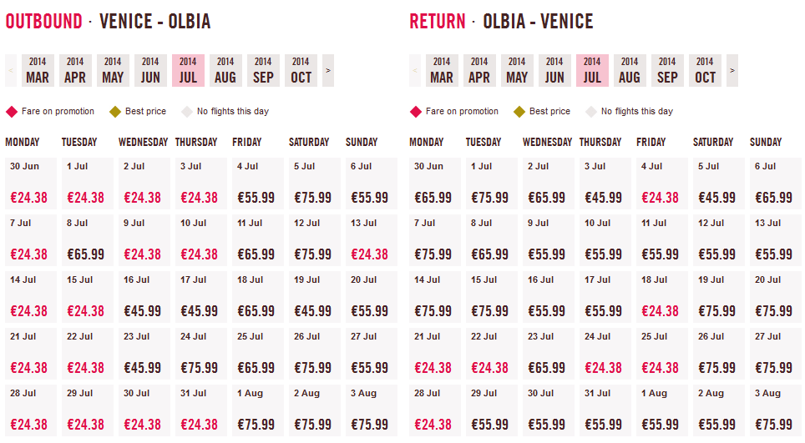Select AUG 2014 tab in outbound section
Image resolution: width=805 pixels, height=443 pixels.
[x=225, y=71]
